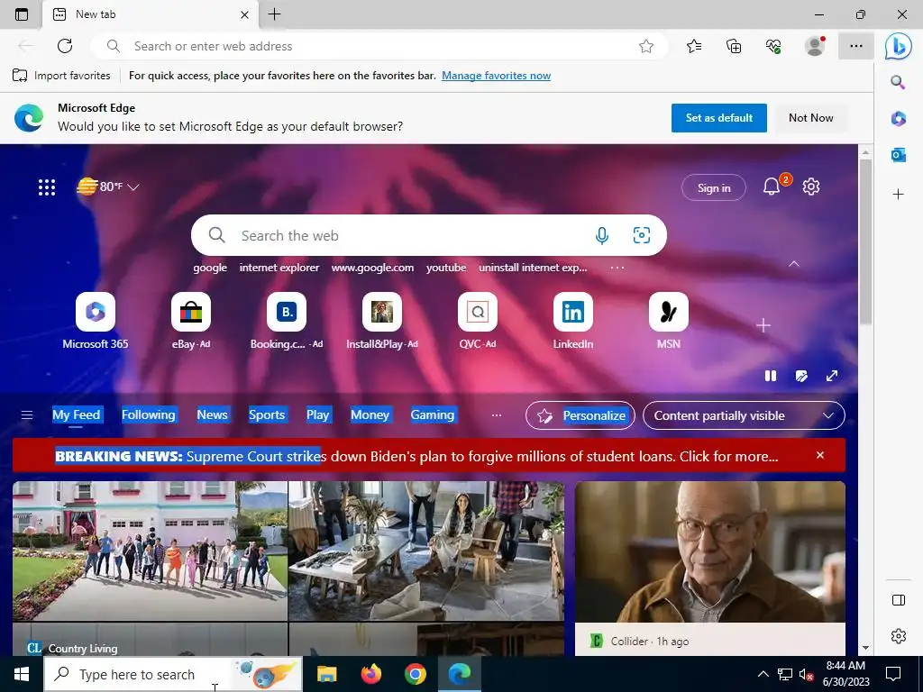Switch to the Play tab
This screenshot has height=692, width=923.
click(x=318, y=414)
